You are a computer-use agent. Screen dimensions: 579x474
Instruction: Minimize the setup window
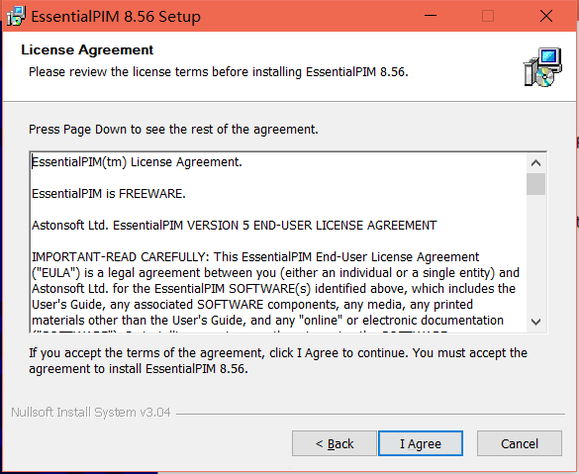pos(431,16)
